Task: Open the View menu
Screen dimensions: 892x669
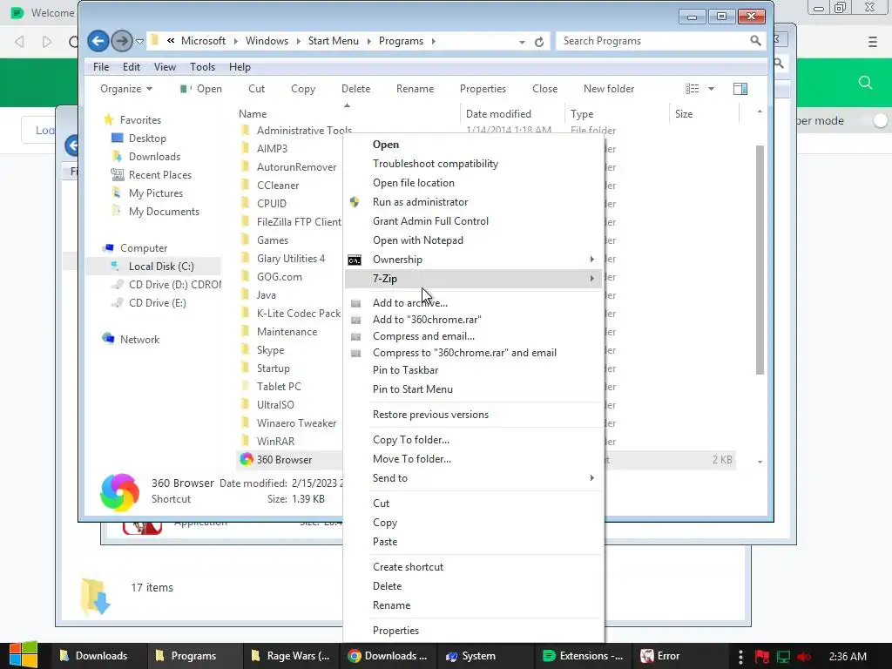Action: [165, 67]
